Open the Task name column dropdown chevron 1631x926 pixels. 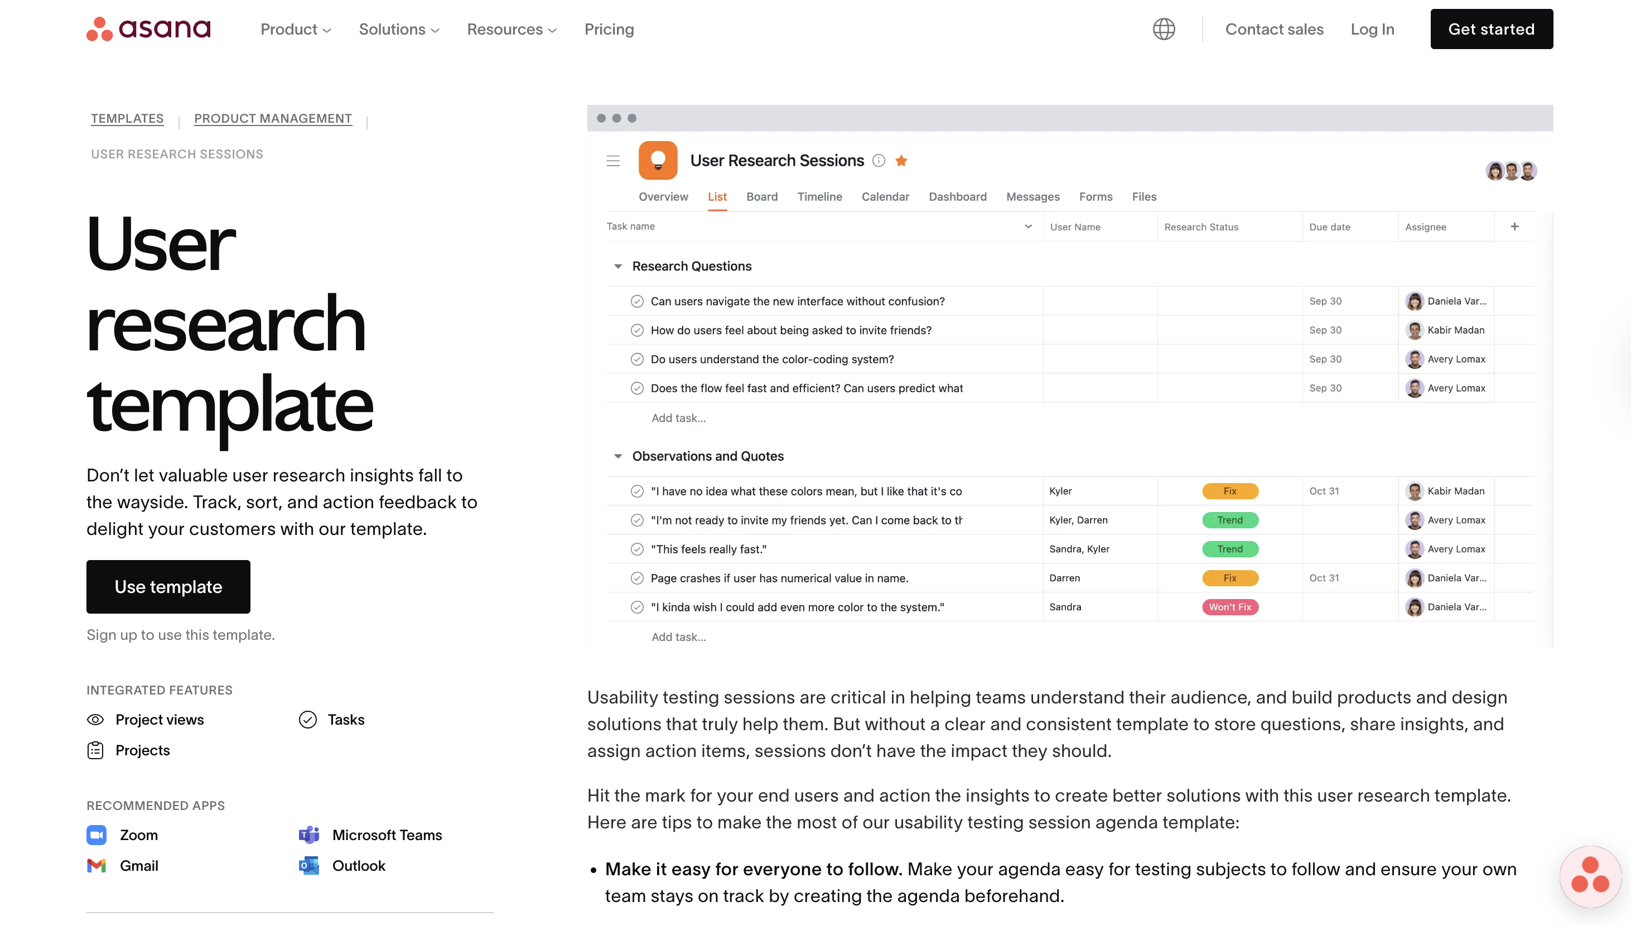coord(1027,226)
